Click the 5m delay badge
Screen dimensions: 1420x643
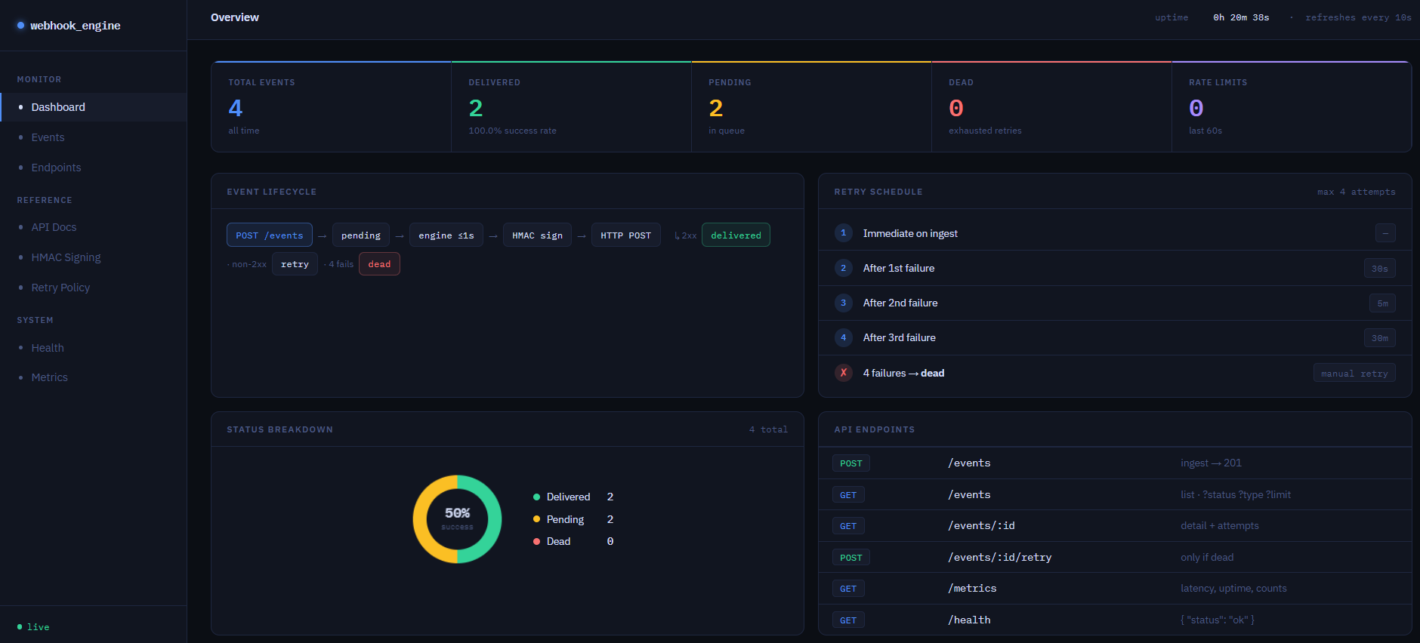point(1382,303)
